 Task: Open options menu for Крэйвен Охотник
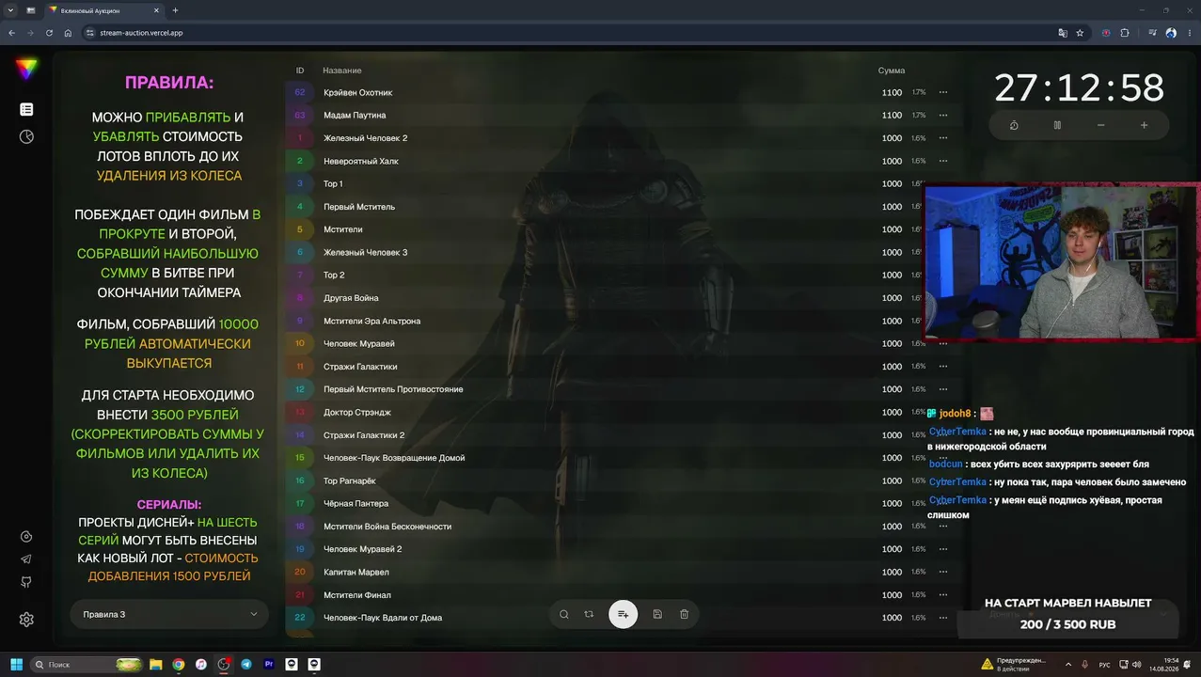943,92
